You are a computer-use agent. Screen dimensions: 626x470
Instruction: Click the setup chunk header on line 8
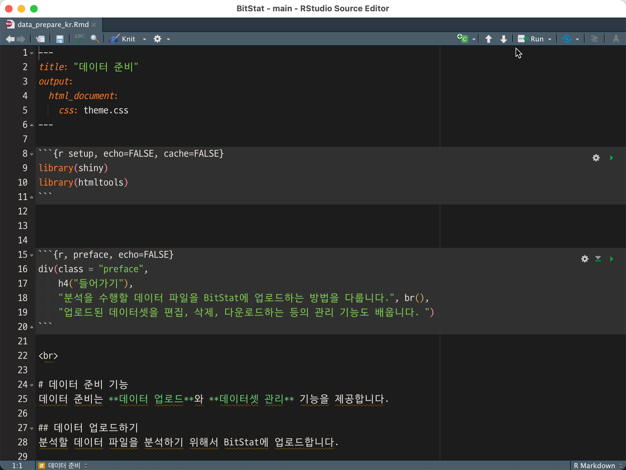click(131, 154)
